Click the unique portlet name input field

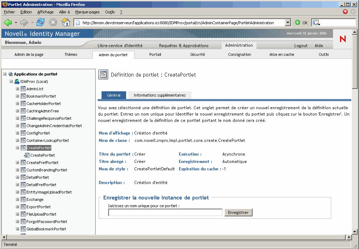click(165, 212)
